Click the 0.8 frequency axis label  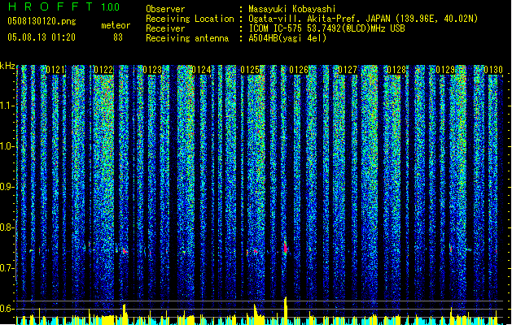tap(7, 227)
